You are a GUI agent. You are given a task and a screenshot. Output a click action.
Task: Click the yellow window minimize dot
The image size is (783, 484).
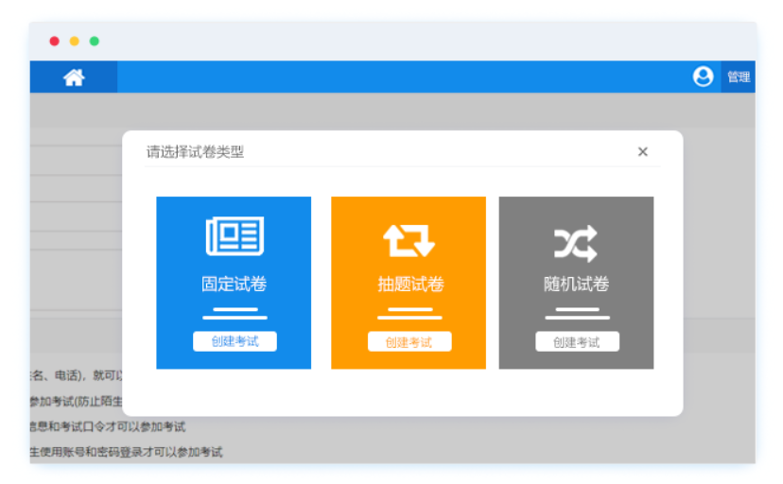[x=75, y=42]
